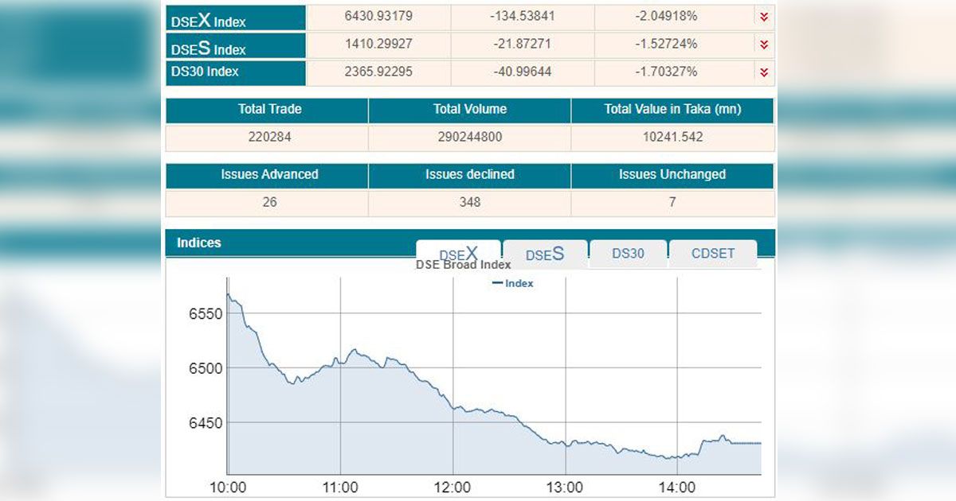956x501 pixels.
Task: Toggle the Index series in chart legend
Action: click(x=513, y=283)
